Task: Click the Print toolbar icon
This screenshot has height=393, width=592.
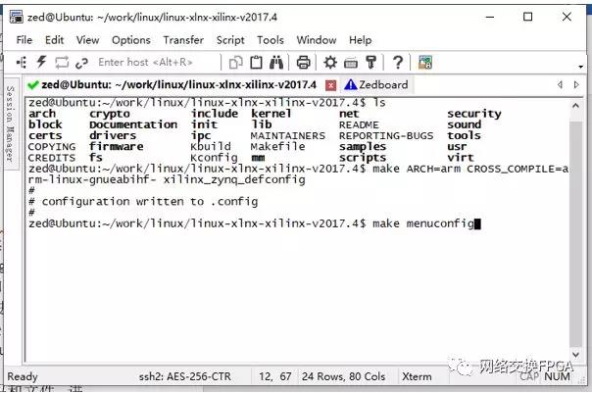Action: click(304, 63)
